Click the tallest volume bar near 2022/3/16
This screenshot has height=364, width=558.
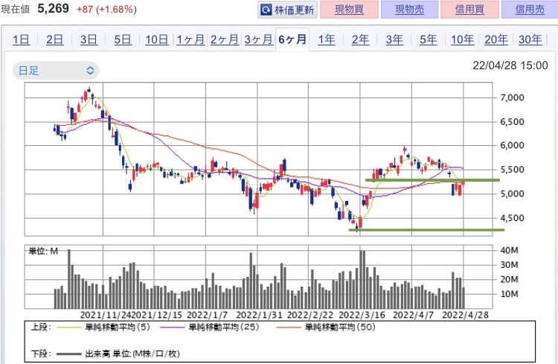[362, 279]
